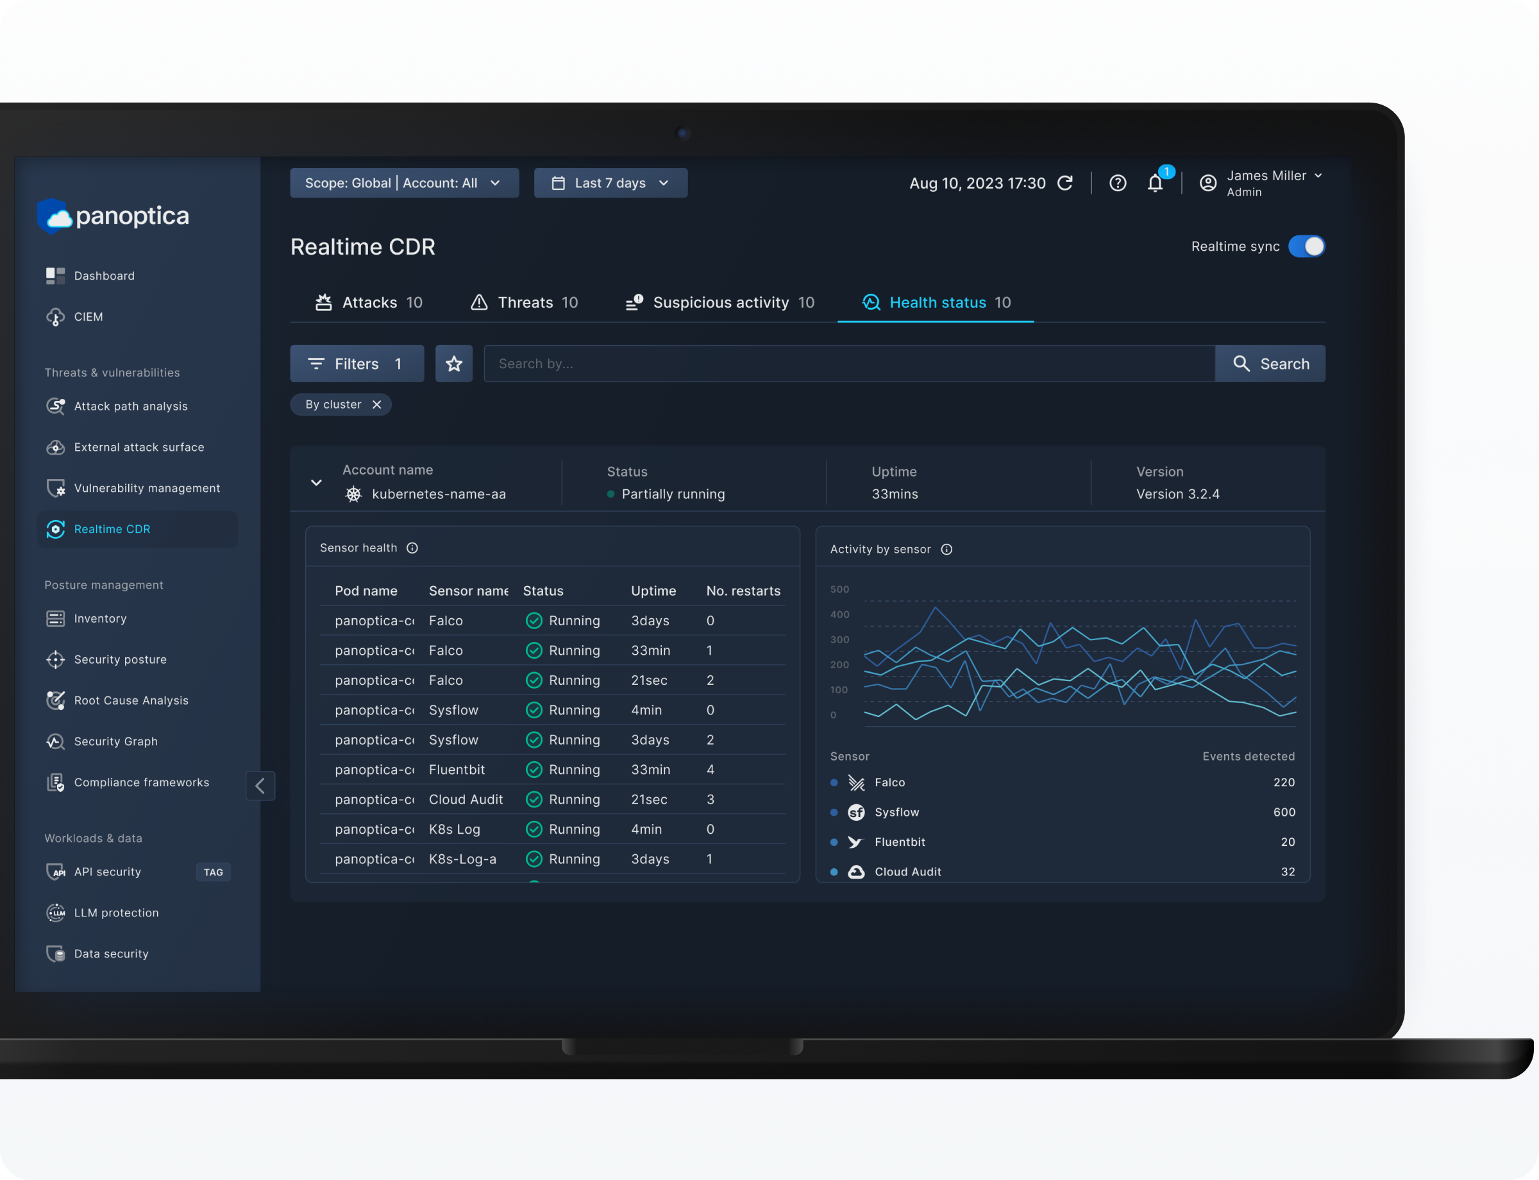1539x1180 pixels.
Task: Open the Last 7 days date dropdown
Action: tap(610, 183)
